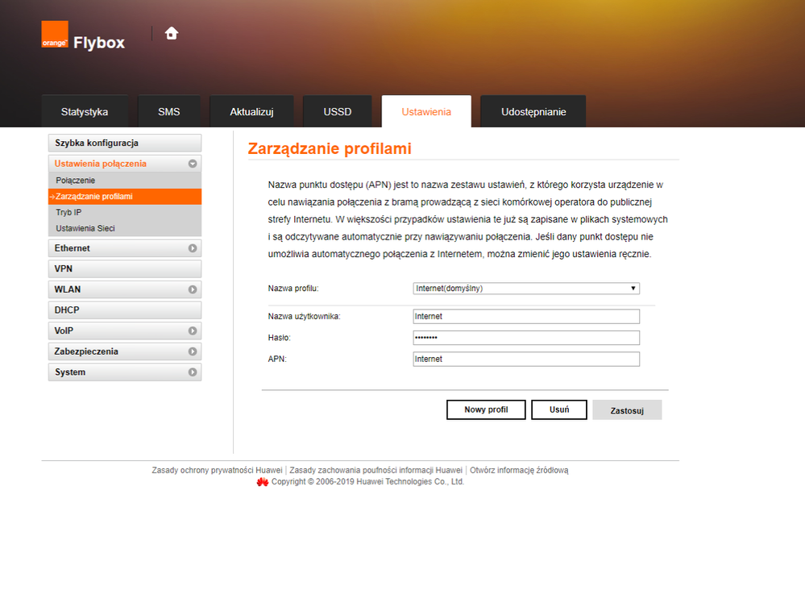Image resolution: width=805 pixels, height=603 pixels.
Task: Open the Nazwa profilu dropdown
Action: pos(526,288)
